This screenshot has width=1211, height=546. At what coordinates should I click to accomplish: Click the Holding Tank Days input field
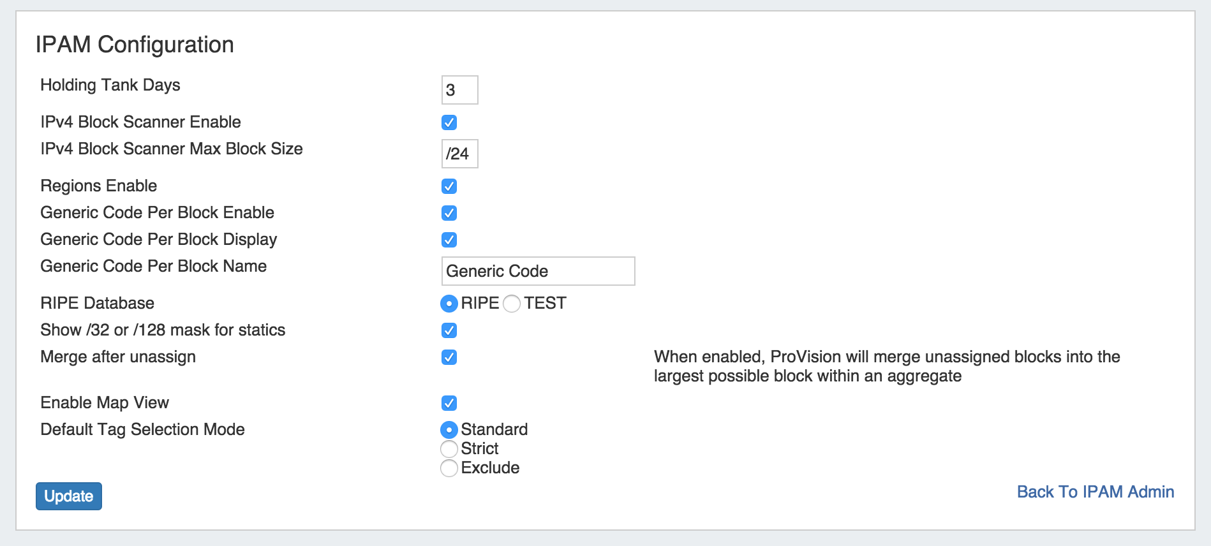[459, 90]
